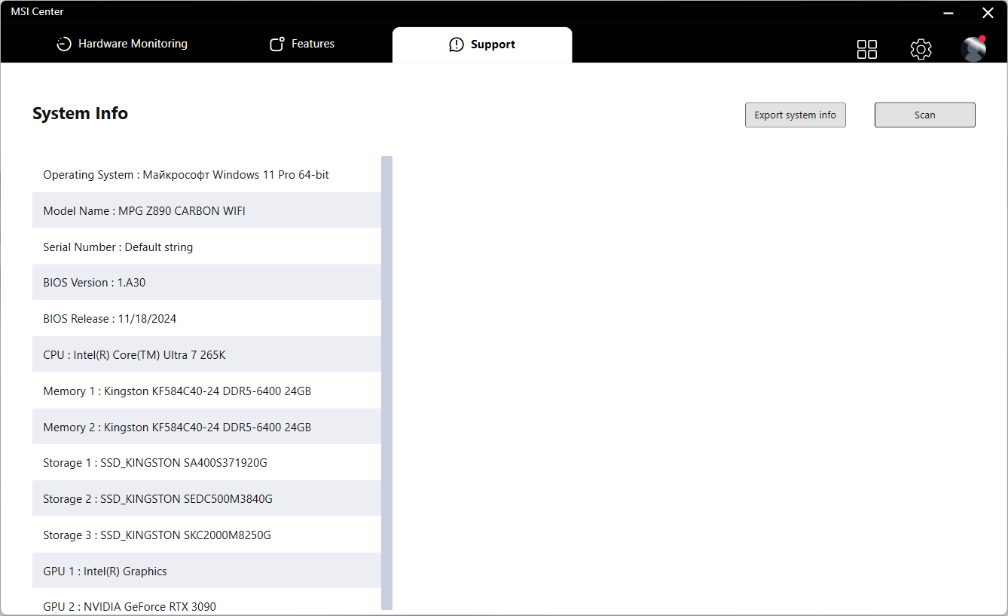
Task: Click the System Info heading
Action: 80,113
